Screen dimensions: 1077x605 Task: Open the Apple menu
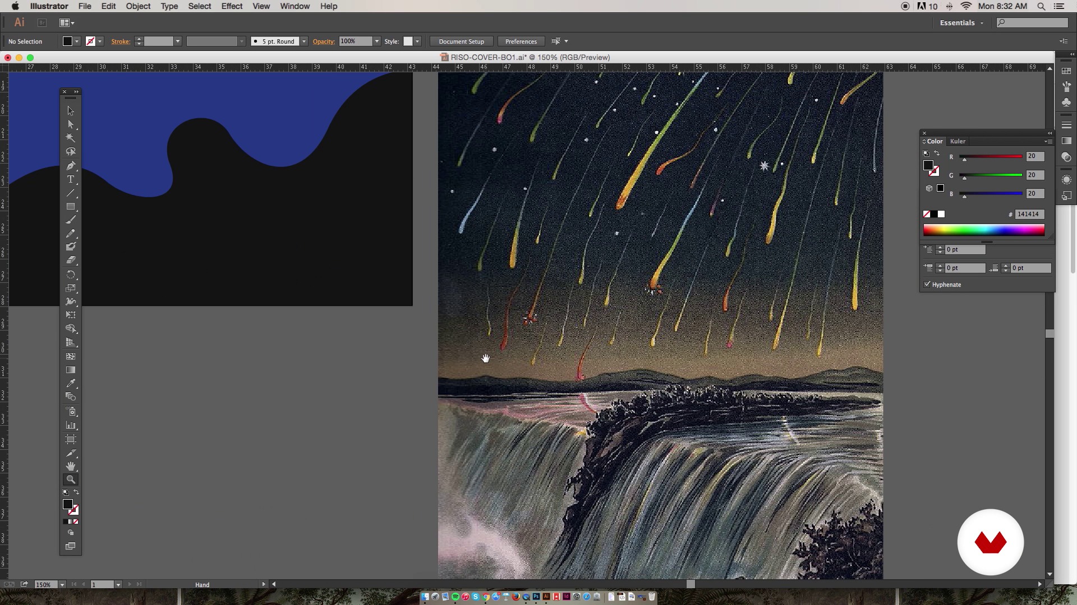15,6
